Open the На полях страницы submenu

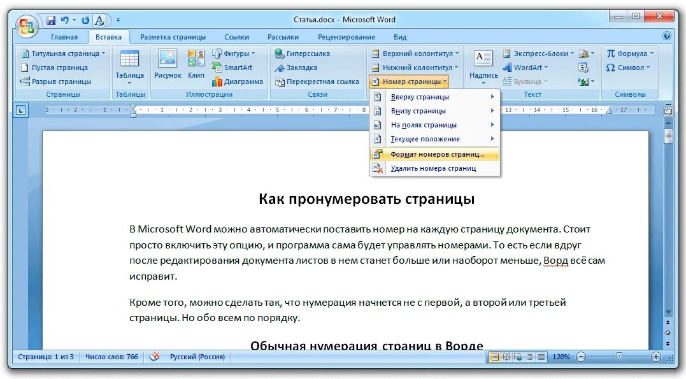click(x=434, y=125)
